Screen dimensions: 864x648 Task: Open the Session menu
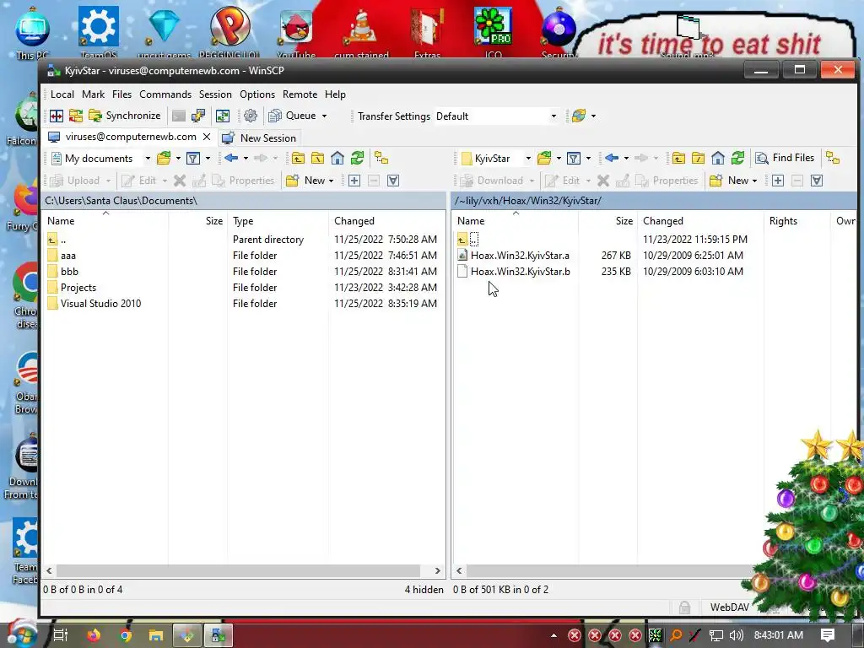pyautogui.click(x=215, y=94)
